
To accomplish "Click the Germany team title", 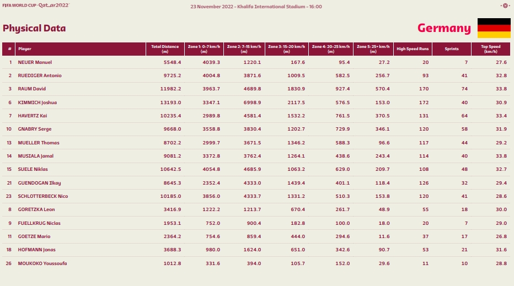I will pos(444,28).
